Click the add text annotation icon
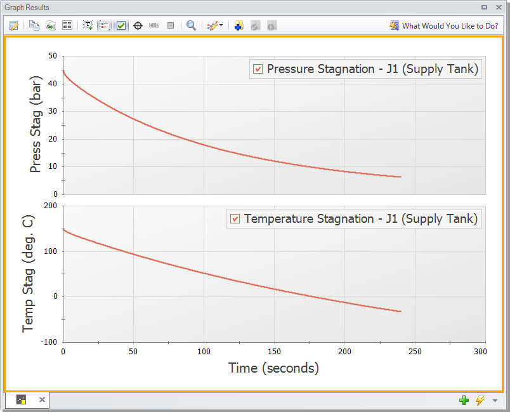The width and height of the screenshot is (510, 412). point(88,26)
